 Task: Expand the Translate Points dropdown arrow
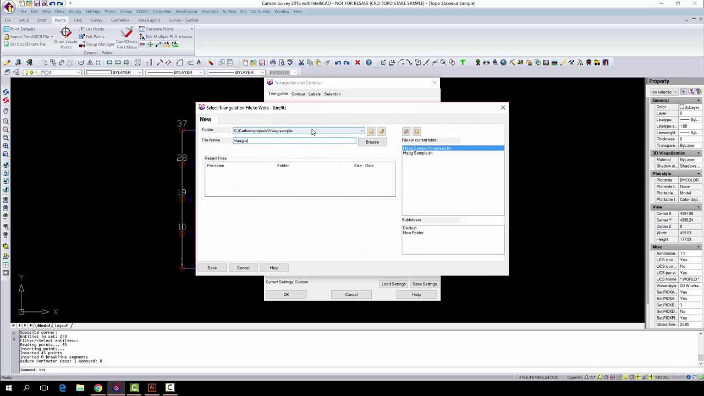[191, 29]
